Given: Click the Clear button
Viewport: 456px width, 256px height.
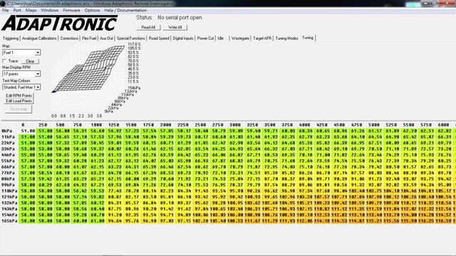Looking at the screenshot, I should pos(30,61).
